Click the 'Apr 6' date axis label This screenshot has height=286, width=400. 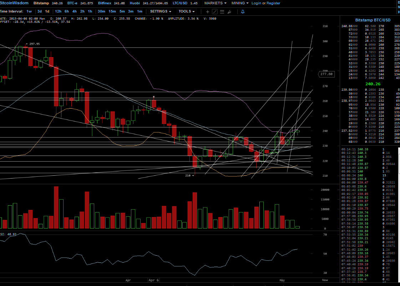pyautogui.click(x=153, y=280)
